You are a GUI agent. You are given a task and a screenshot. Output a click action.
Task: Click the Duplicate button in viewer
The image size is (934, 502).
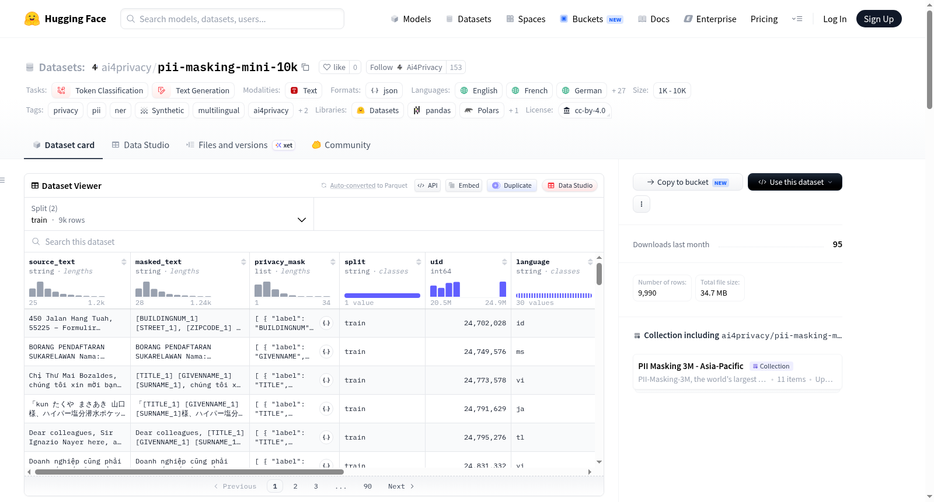[512, 185]
